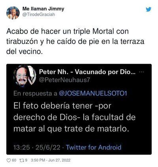This screenshot has width=158, height=167.
Task: Click the Me llaman Jimmy display name
Action: click(43, 9)
